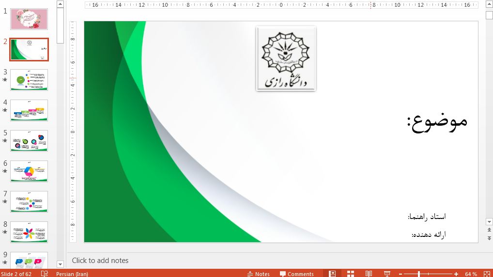Click 'Click to add notes' field

pyautogui.click(x=100, y=261)
